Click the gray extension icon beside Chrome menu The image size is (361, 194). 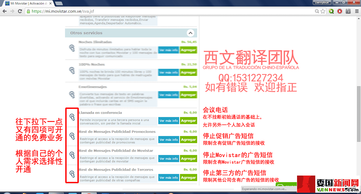click(x=348, y=11)
